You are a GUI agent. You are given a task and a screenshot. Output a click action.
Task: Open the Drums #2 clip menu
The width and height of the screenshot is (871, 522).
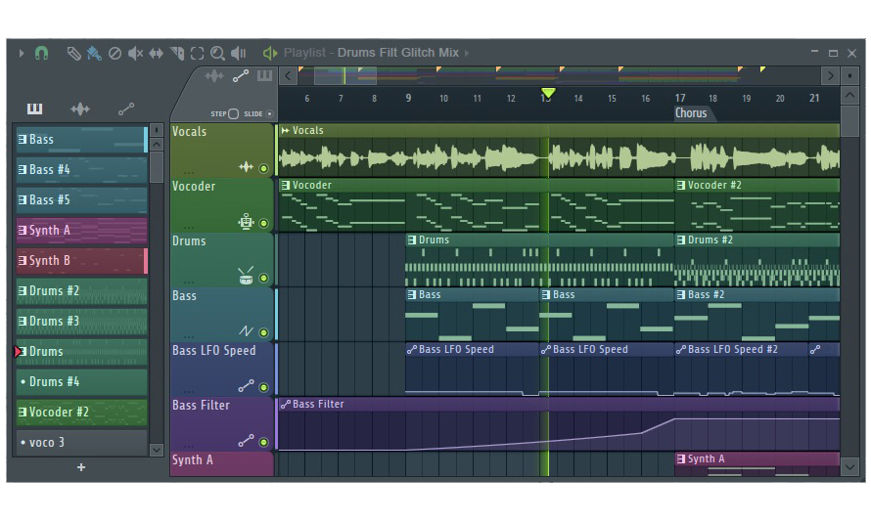[x=681, y=240]
